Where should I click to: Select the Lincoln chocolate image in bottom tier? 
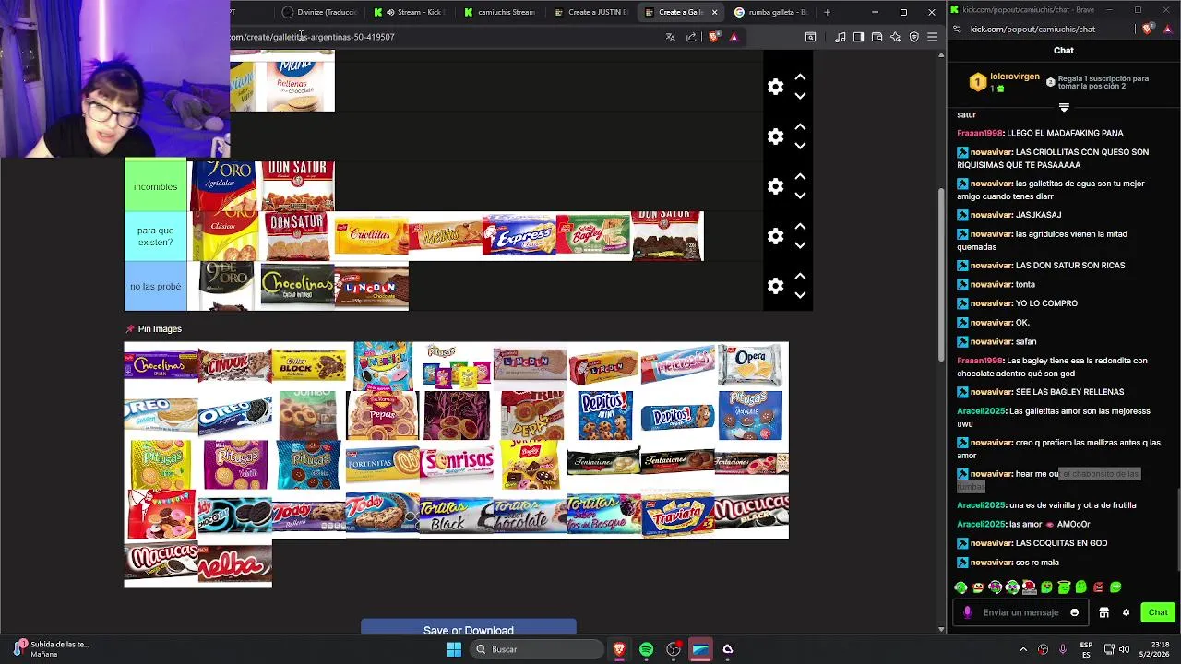coord(372,286)
